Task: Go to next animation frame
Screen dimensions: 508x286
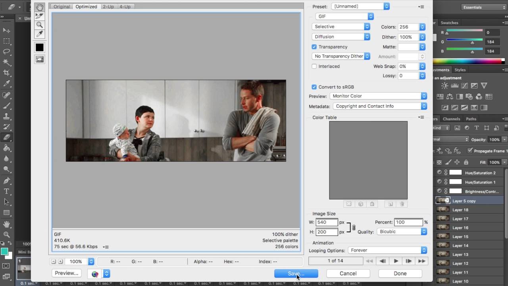Action: pyautogui.click(x=408, y=261)
